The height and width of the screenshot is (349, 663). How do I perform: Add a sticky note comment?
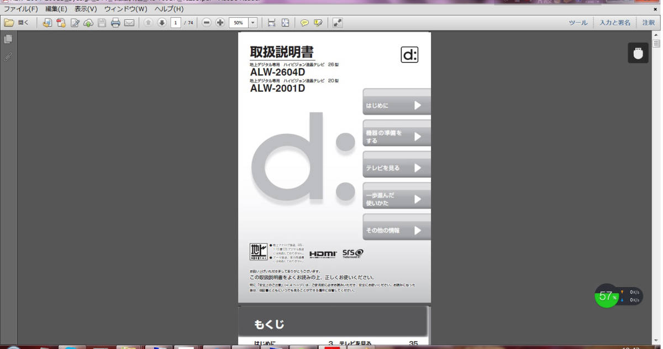click(x=304, y=23)
